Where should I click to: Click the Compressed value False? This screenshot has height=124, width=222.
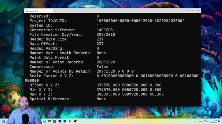point(102,67)
